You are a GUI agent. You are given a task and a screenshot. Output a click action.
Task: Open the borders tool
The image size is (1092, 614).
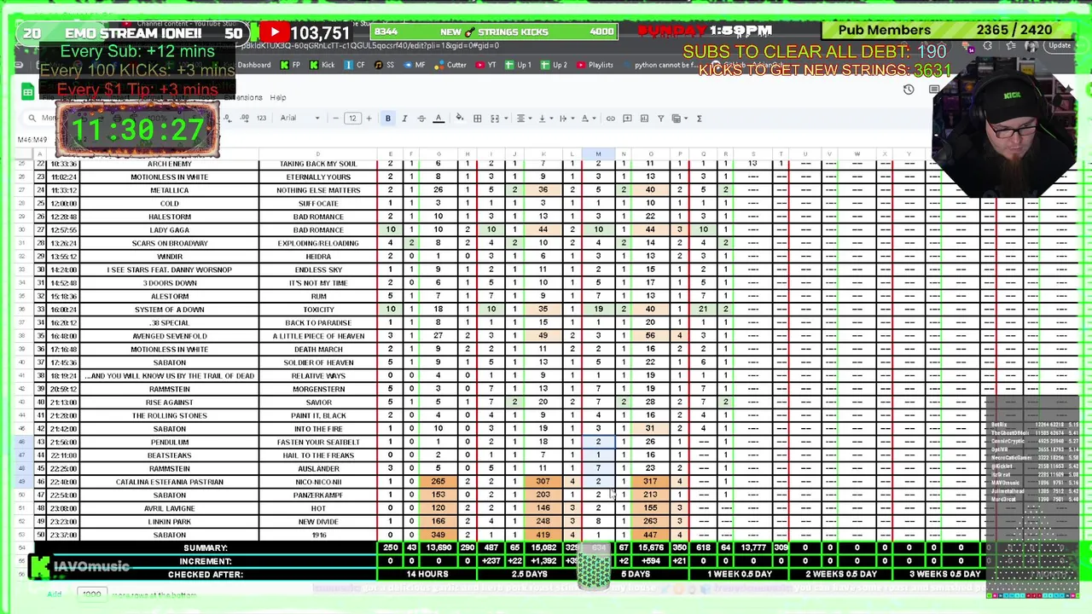[x=478, y=119]
